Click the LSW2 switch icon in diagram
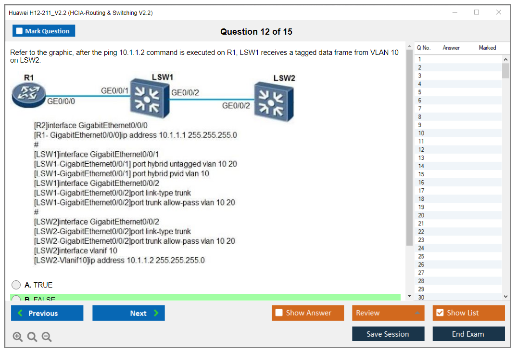 tap(273, 101)
